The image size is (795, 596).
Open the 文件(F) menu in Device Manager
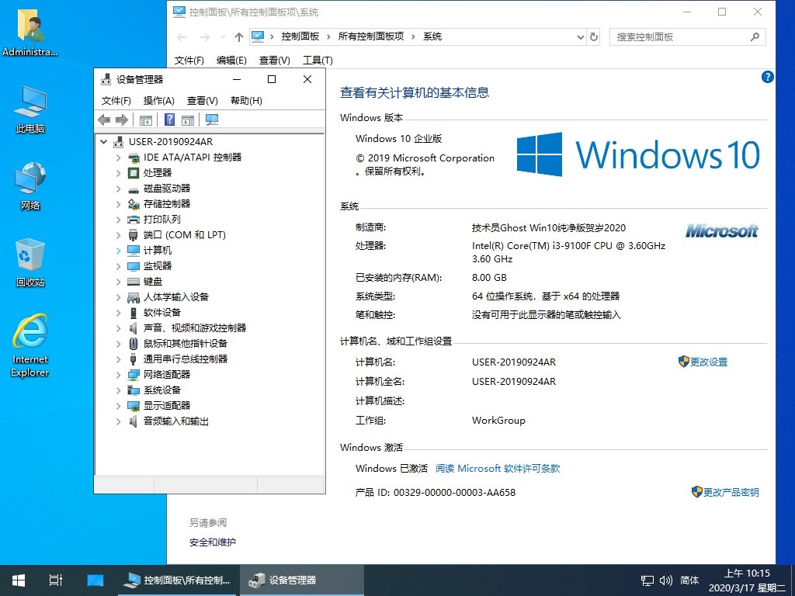[116, 100]
